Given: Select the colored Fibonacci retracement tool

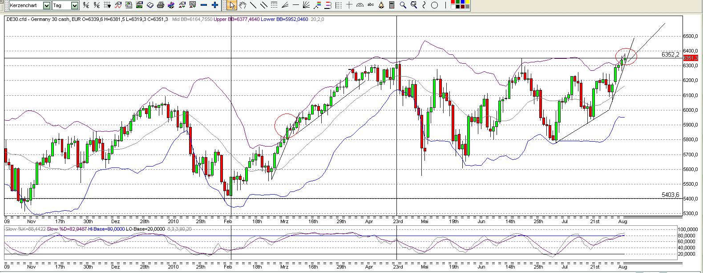Looking at the screenshot, I should click(x=317, y=5).
